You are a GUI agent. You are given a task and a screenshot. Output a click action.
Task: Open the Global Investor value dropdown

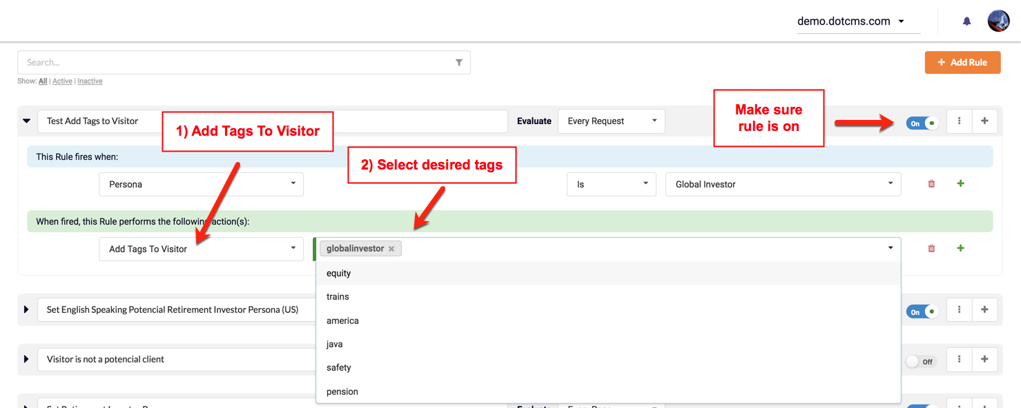coord(783,184)
